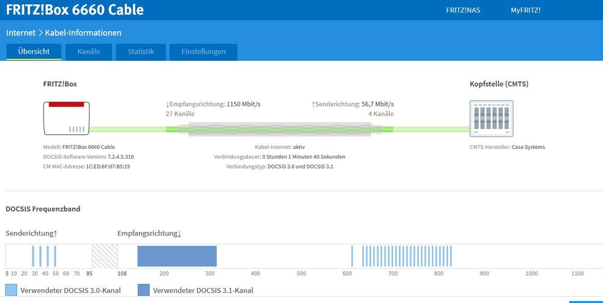603x303 pixels.
Task: Click the large DOCSIS 3.1 channel block
Action: coord(177,256)
